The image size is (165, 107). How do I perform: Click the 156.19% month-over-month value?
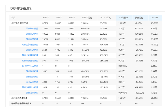point(104,44)
